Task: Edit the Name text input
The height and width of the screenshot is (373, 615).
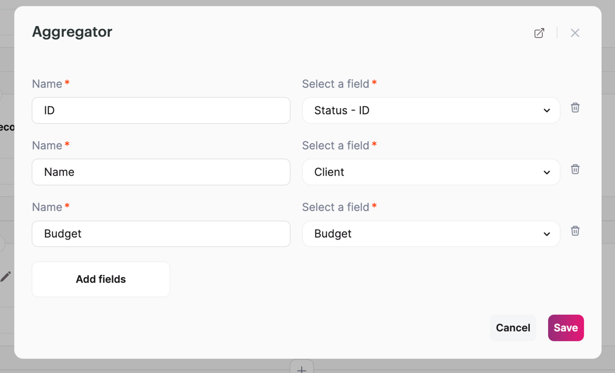Action: 161,172
